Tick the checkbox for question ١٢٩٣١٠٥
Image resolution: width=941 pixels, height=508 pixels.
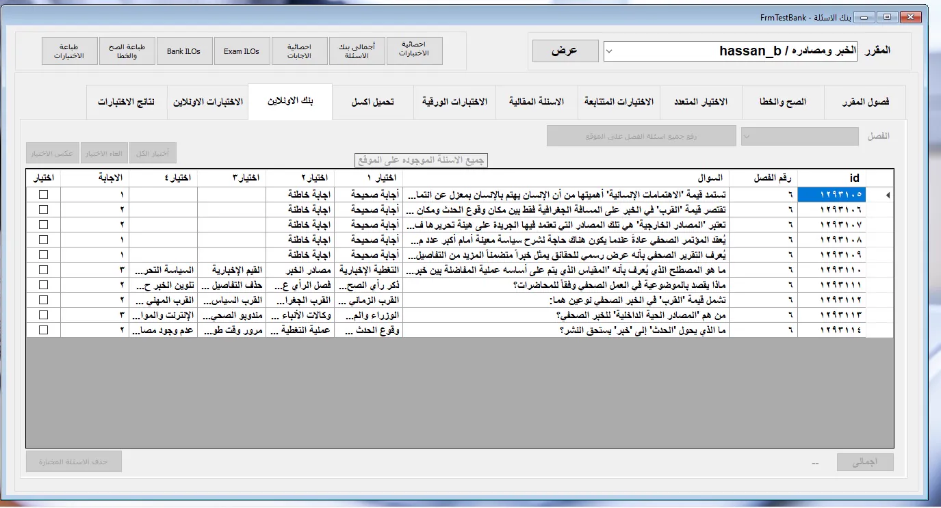[44, 194]
